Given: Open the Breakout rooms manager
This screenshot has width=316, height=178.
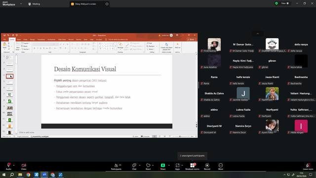Looking at the screenshot, I should (x=192, y=167).
